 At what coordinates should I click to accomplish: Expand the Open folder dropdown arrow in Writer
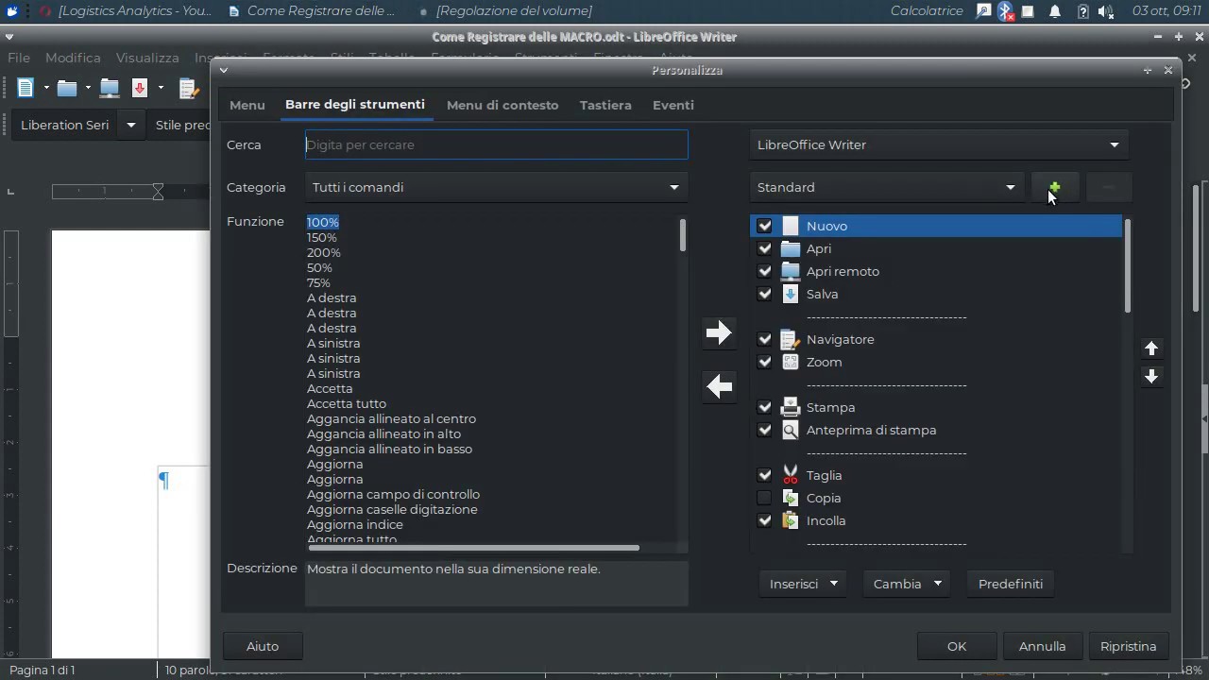(x=88, y=88)
